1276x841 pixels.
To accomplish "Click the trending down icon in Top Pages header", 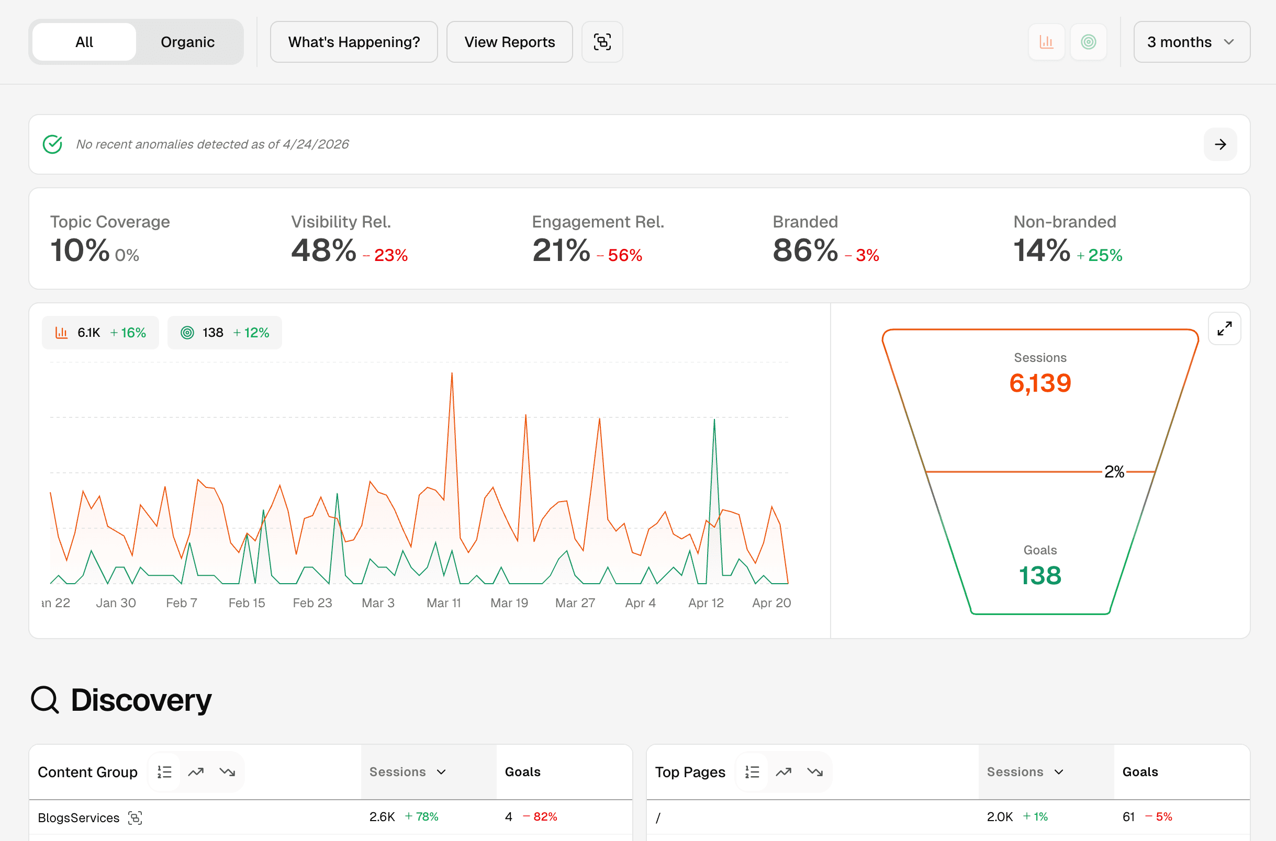I will click(x=815, y=771).
